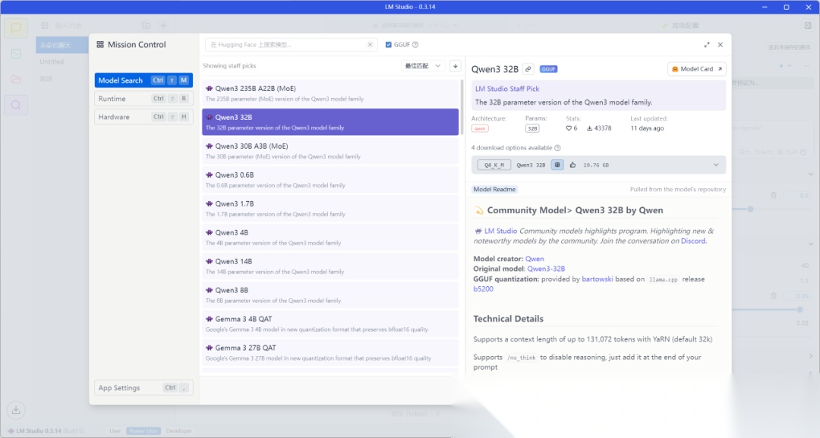
Task: Select the Model Readme tab
Action: pos(494,189)
